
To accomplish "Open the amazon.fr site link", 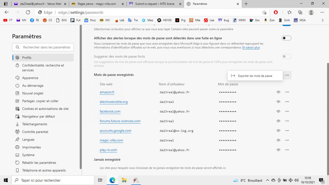I will pos(107,92).
